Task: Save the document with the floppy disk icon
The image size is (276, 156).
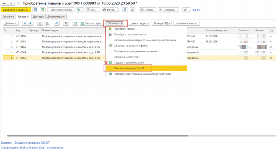Action: click(x=35, y=10)
